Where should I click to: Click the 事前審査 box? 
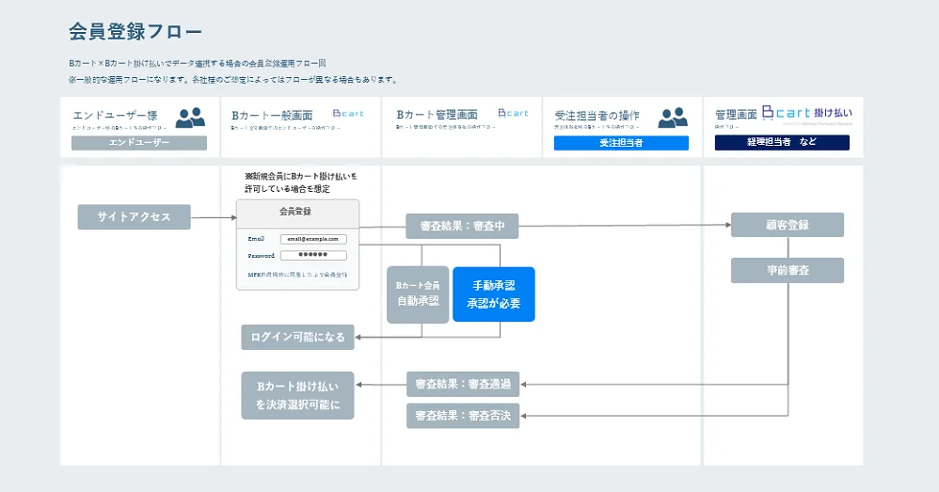(x=788, y=271)
